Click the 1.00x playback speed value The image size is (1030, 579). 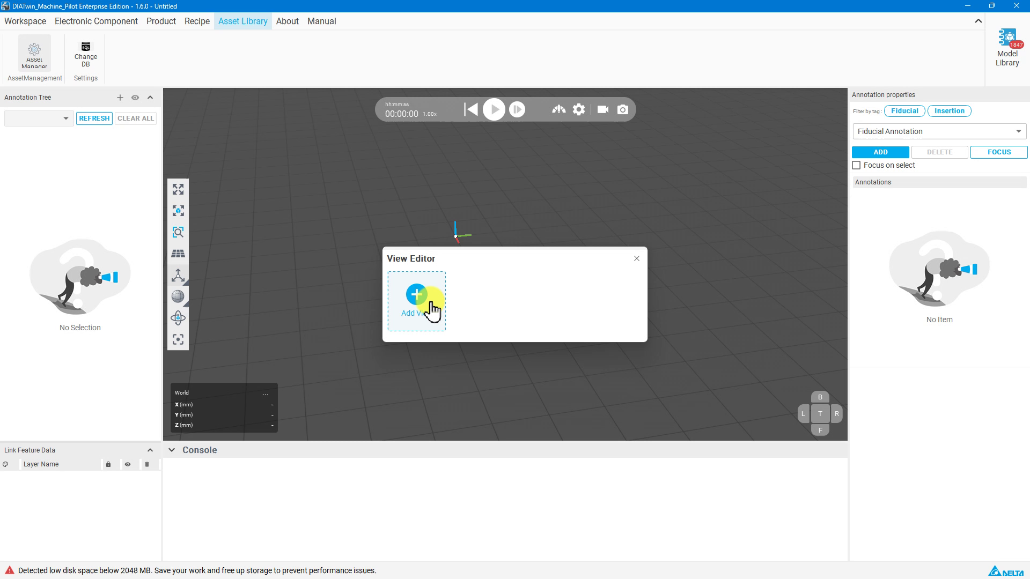[x=430, y=114]
